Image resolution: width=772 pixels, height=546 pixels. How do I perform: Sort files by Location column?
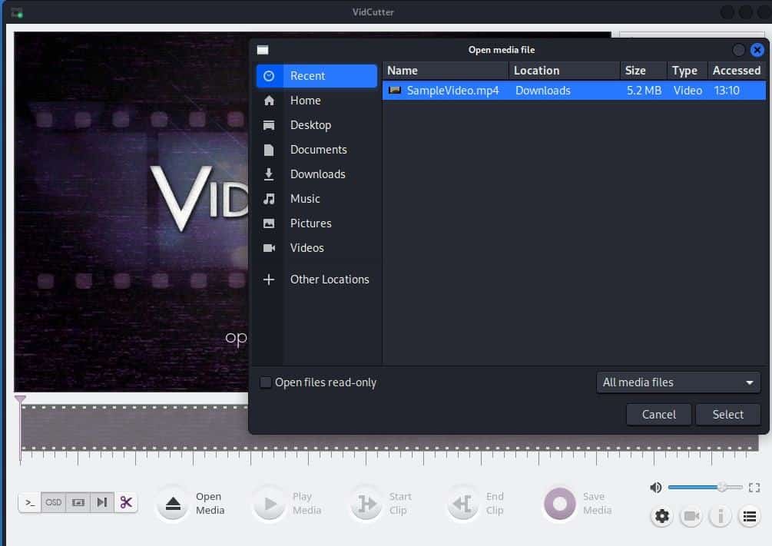tap(565, 71)
